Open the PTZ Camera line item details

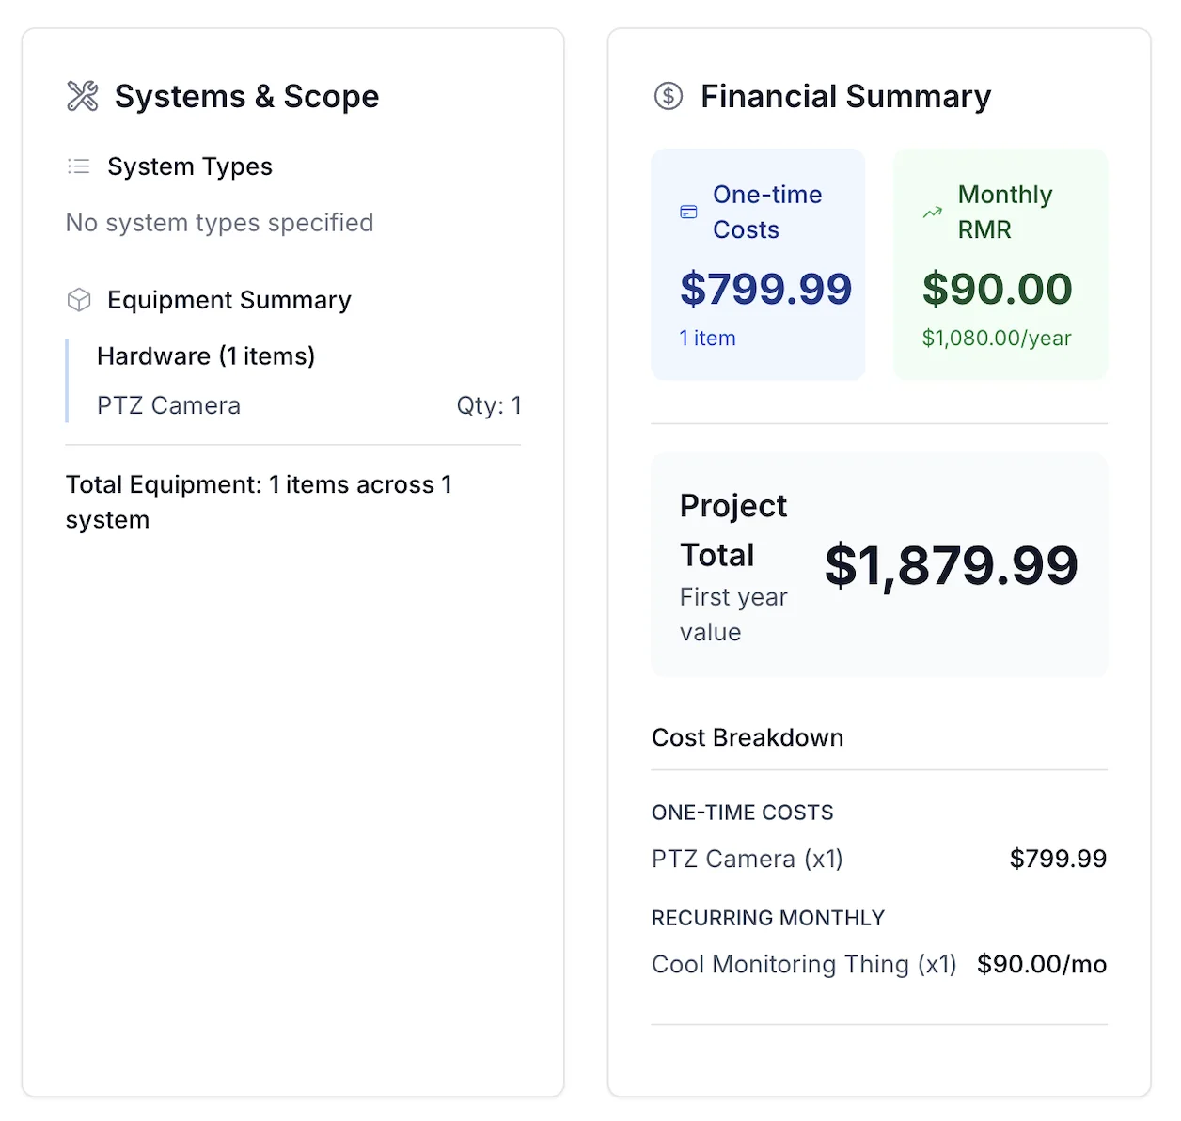[x=168, y=405]
